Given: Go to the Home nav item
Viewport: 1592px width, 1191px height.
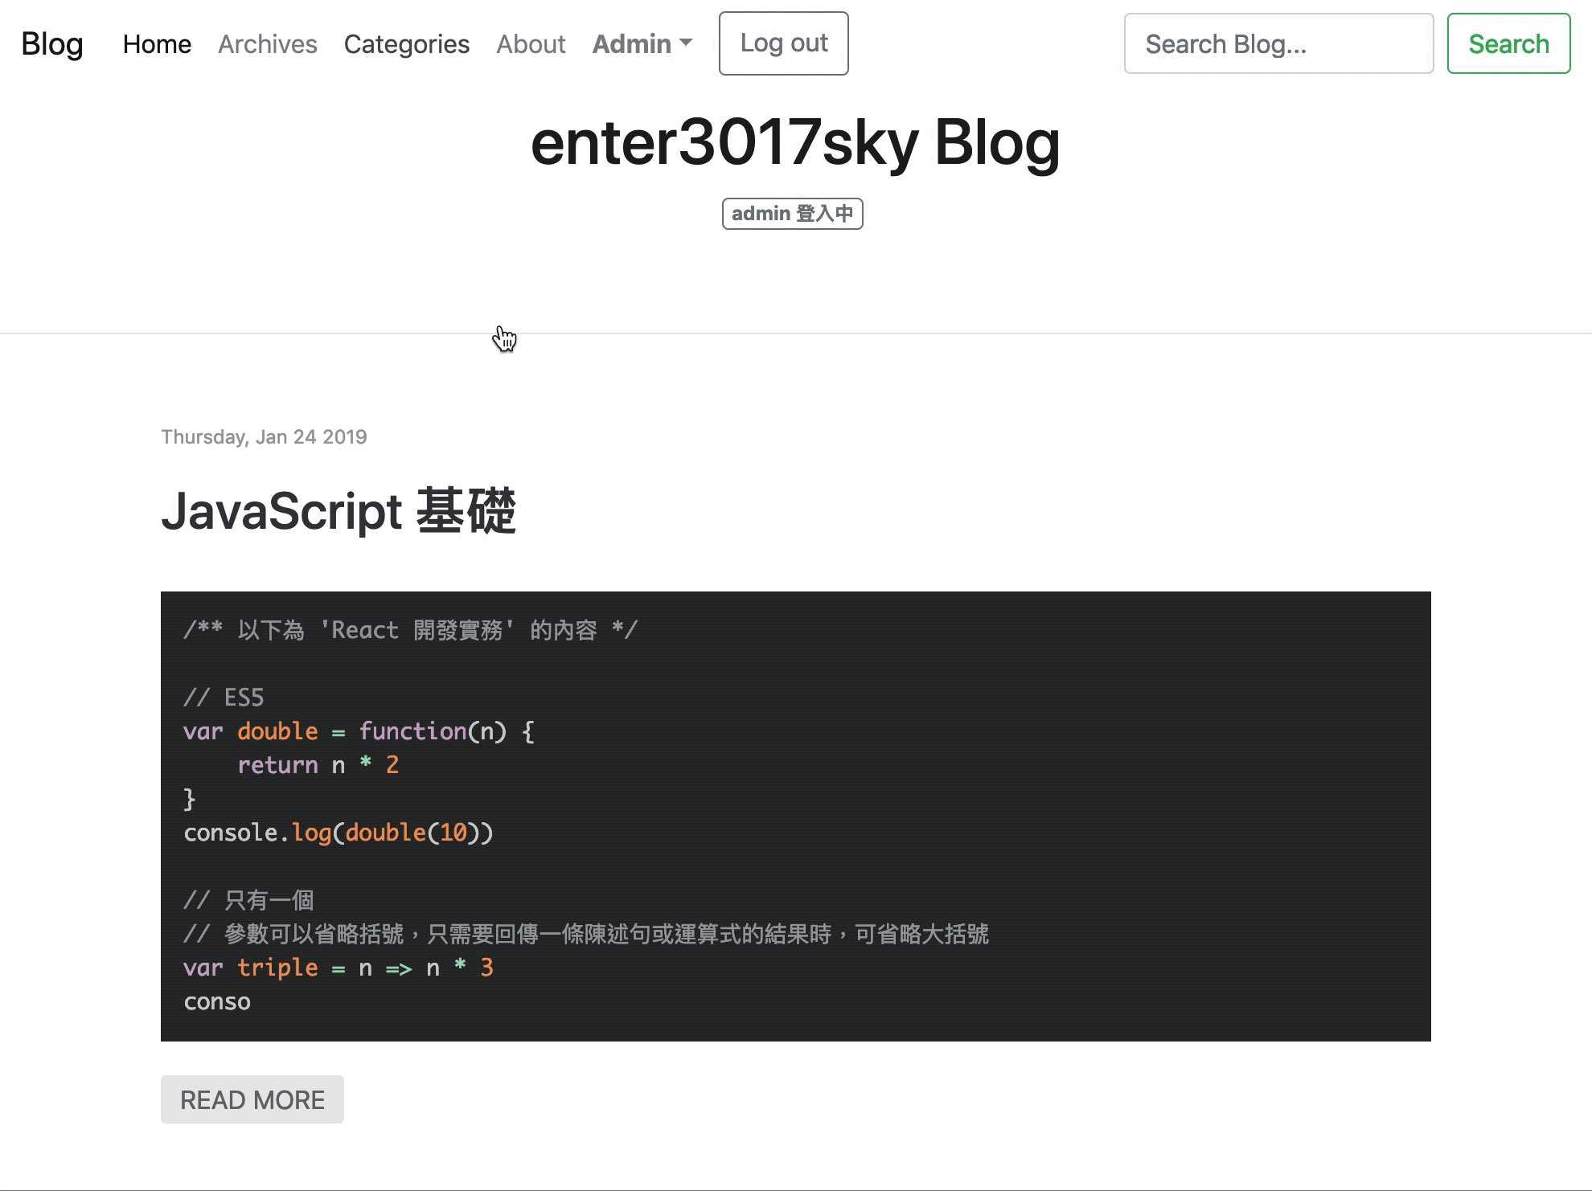Looking at the screenshot, I should pos(157,44).
